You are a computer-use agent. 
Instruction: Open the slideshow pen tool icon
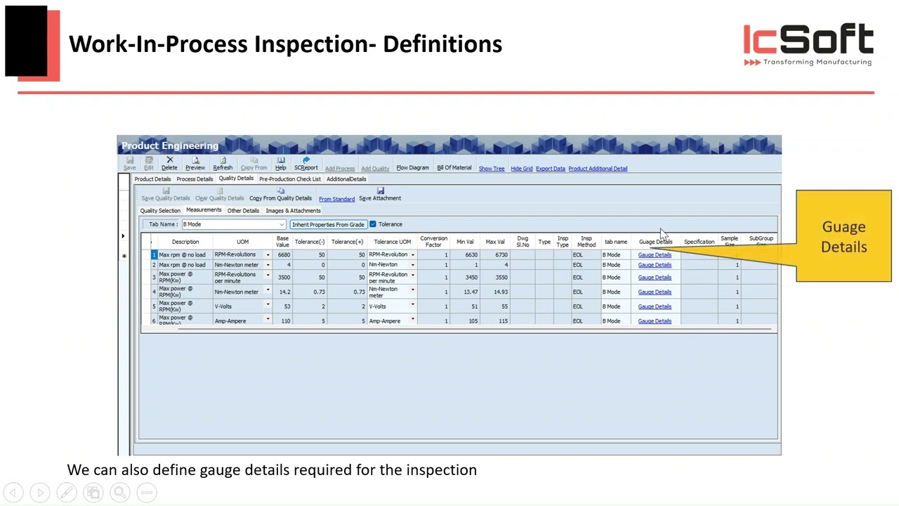click(x=67, y=493)
